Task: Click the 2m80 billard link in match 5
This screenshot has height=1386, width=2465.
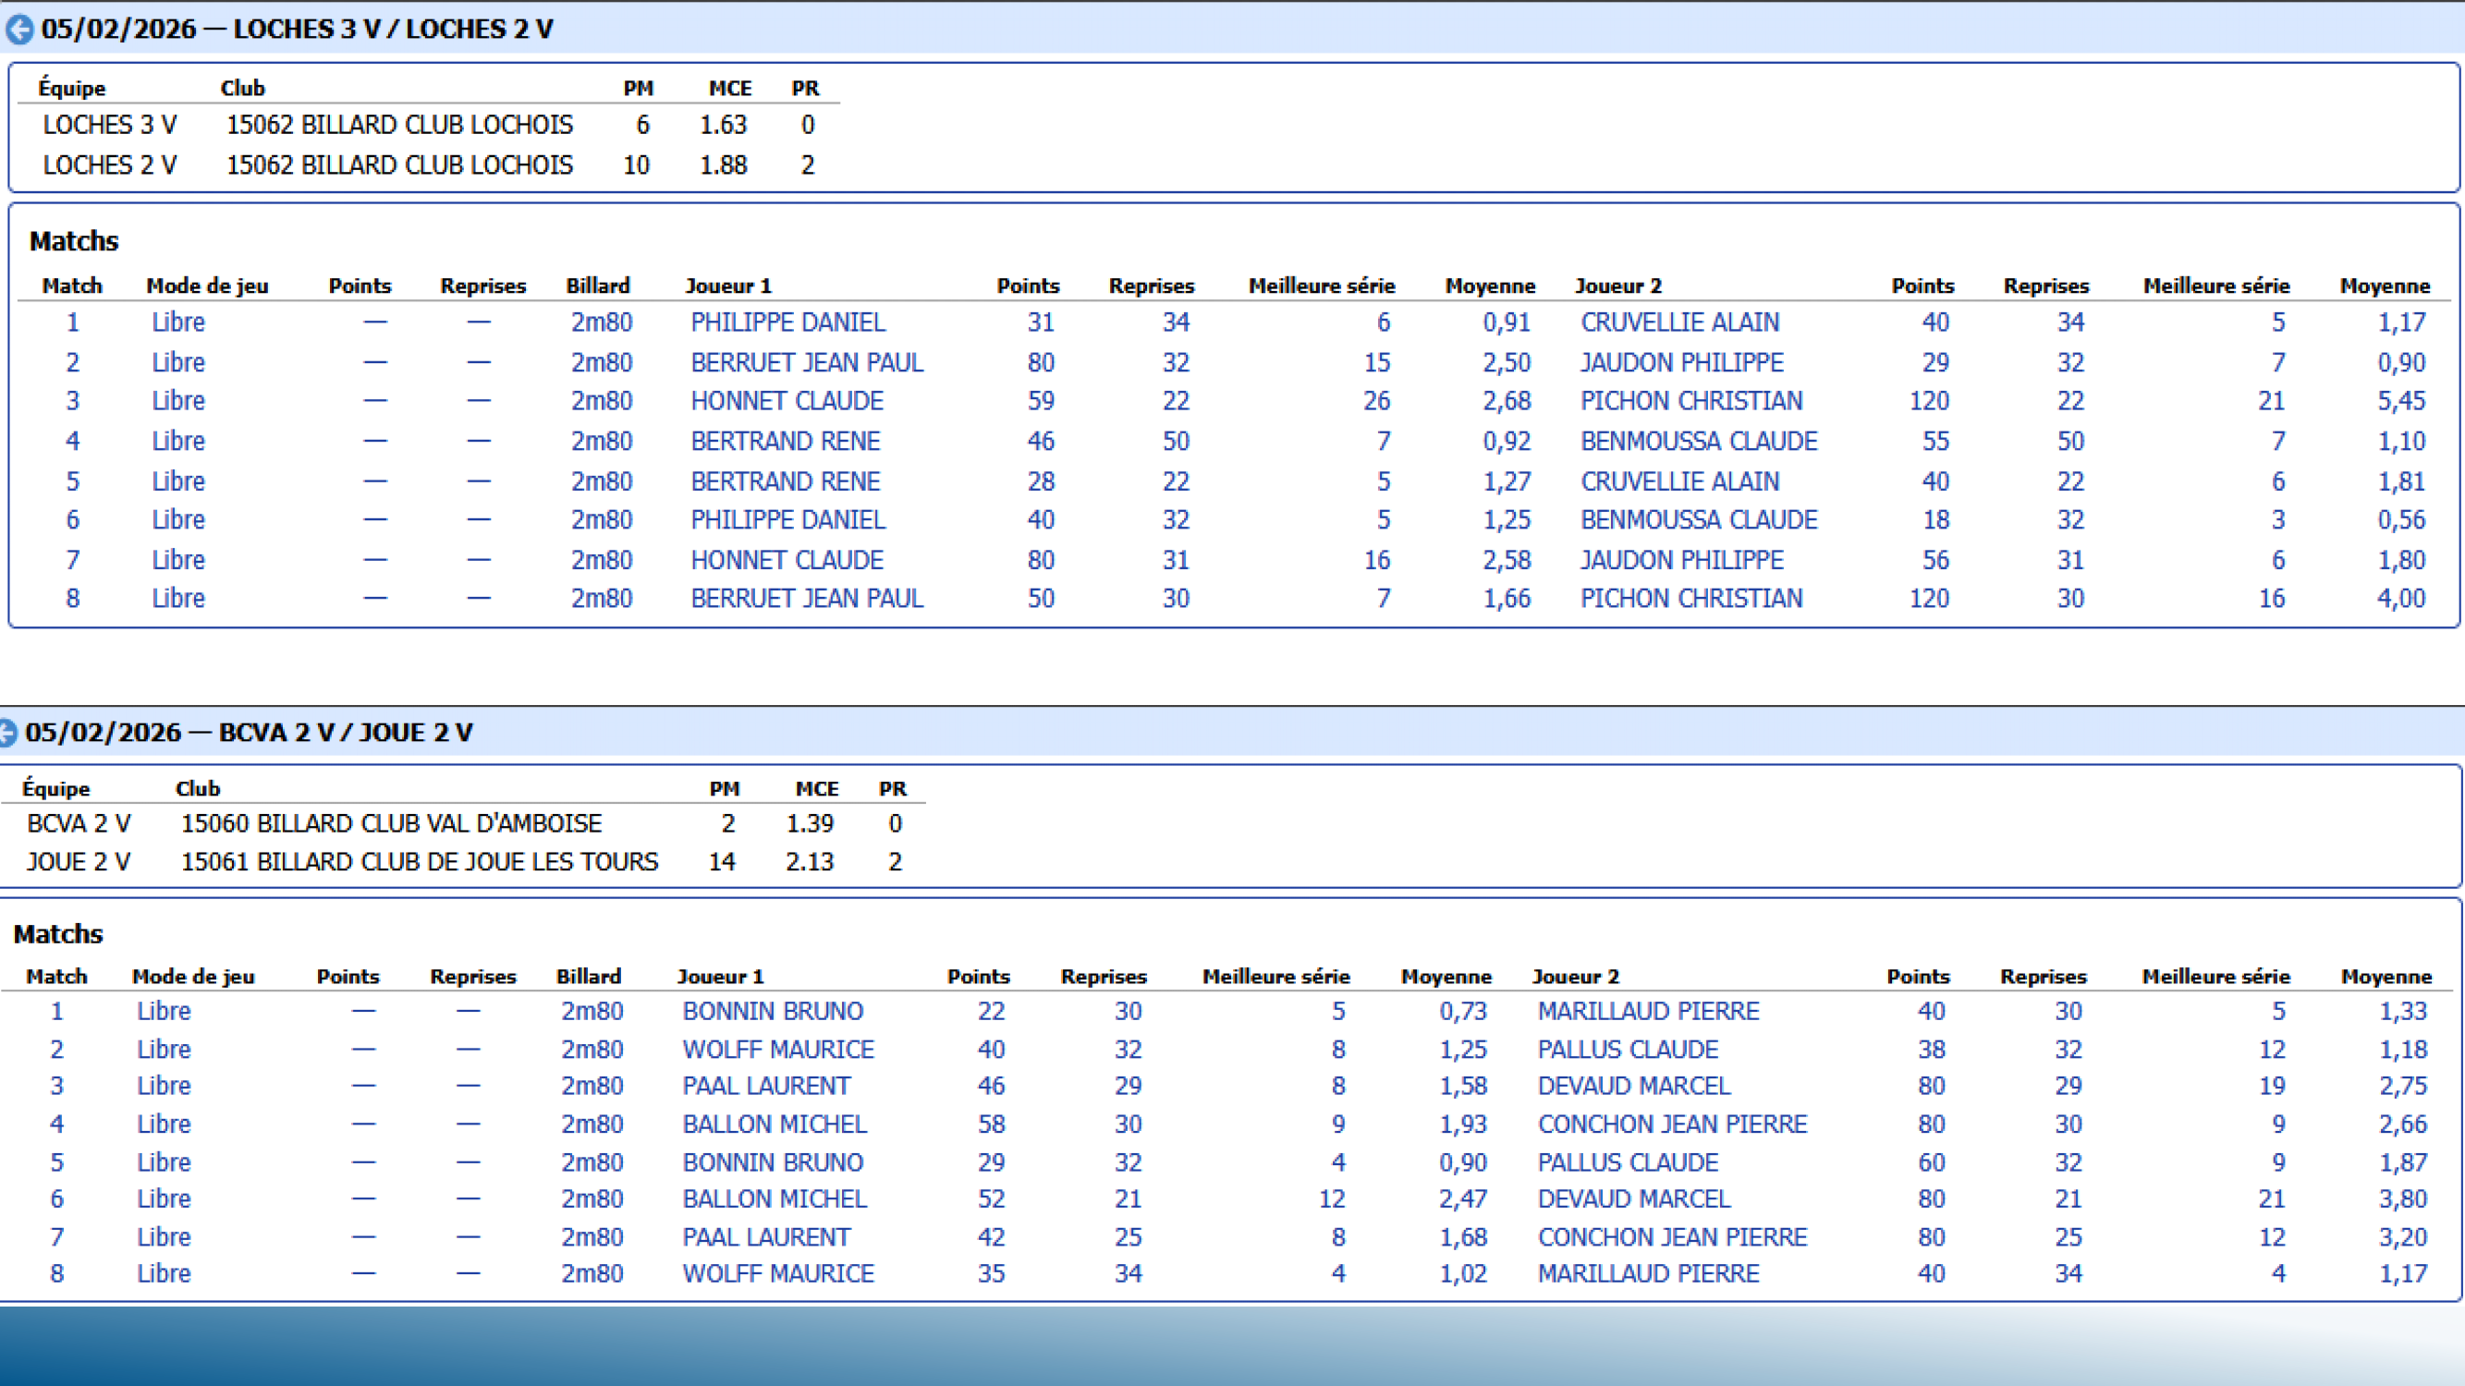Action: [602, 481]
